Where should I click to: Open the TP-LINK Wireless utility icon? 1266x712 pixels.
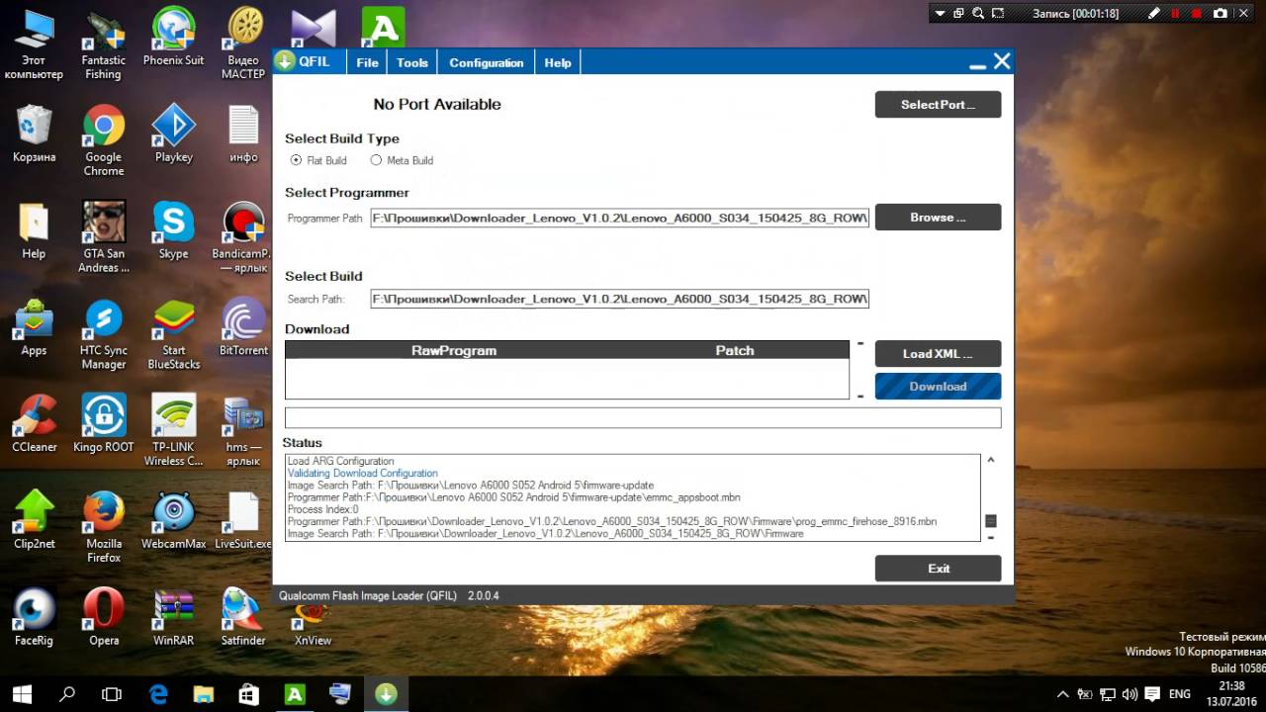coord(173,432)
